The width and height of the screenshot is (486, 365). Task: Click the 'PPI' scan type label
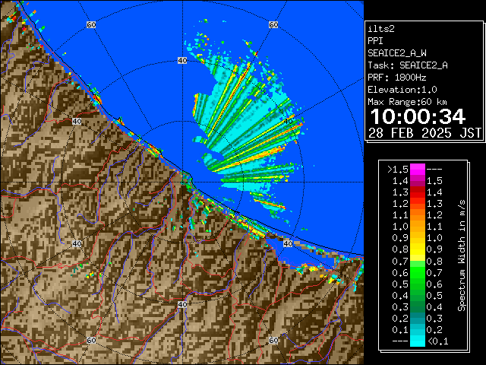click(x=375, y=41)
